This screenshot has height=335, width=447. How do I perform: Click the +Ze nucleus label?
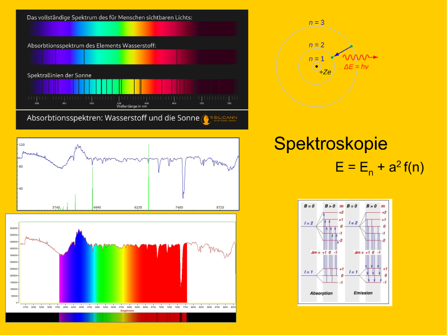(325, 72)
